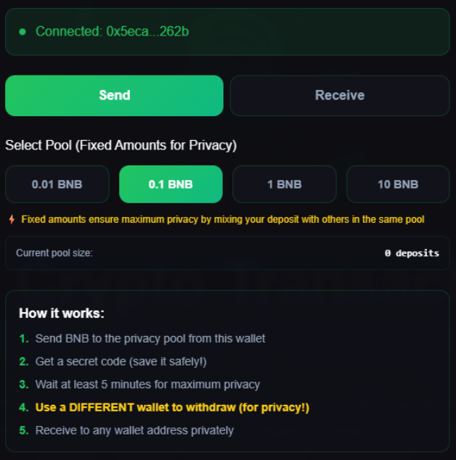456x460 pixels.
Task: Click the lightning bolt warning icon
Action: click(x=12, y=219)
